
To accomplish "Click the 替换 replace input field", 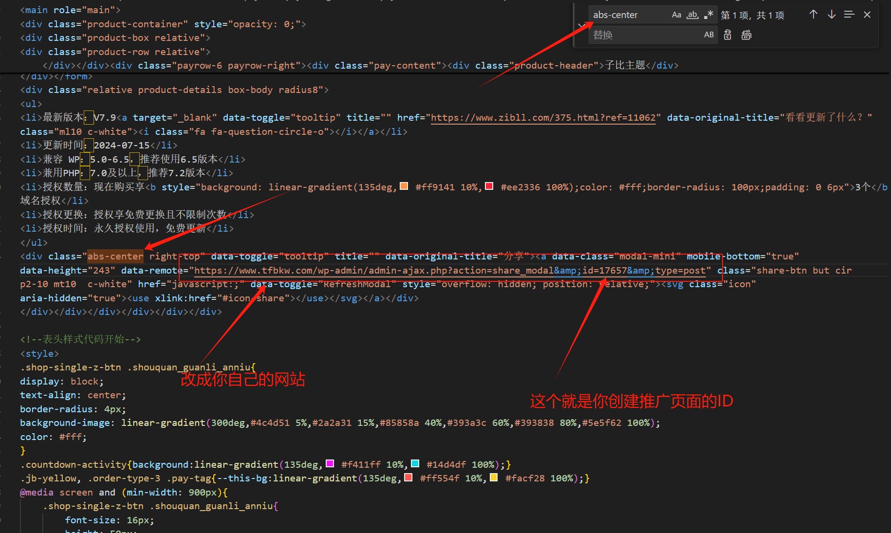I will tap(645, 35).
